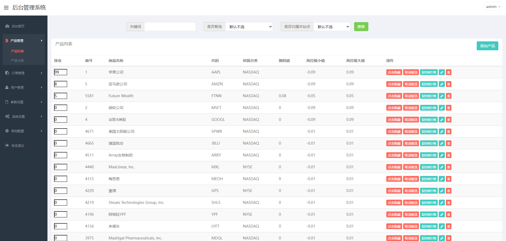Click the edit pencil icon for AAPL
506x241 pixels.
442,72
